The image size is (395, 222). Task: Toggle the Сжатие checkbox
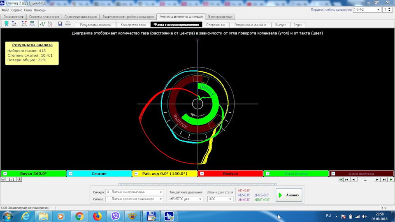71,173
